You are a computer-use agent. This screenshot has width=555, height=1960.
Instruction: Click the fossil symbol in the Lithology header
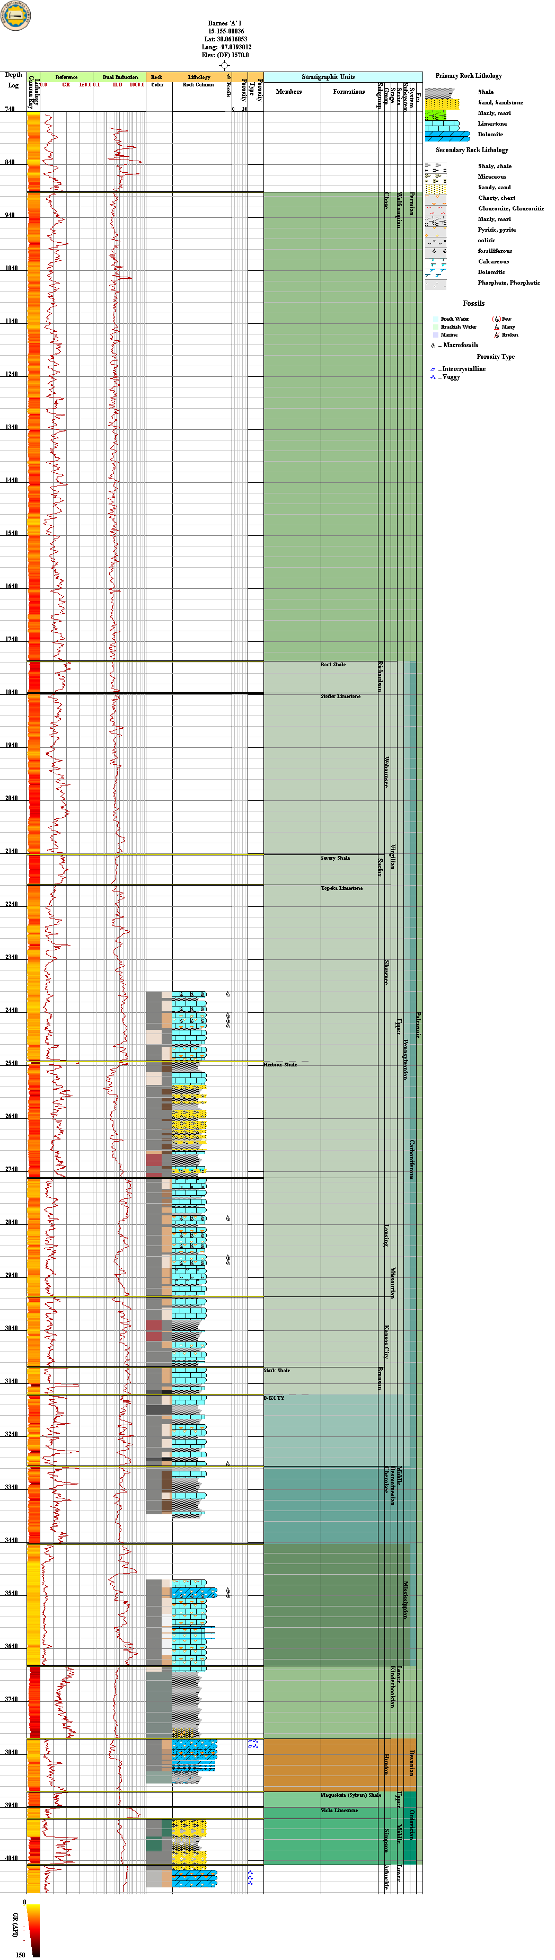229,77
